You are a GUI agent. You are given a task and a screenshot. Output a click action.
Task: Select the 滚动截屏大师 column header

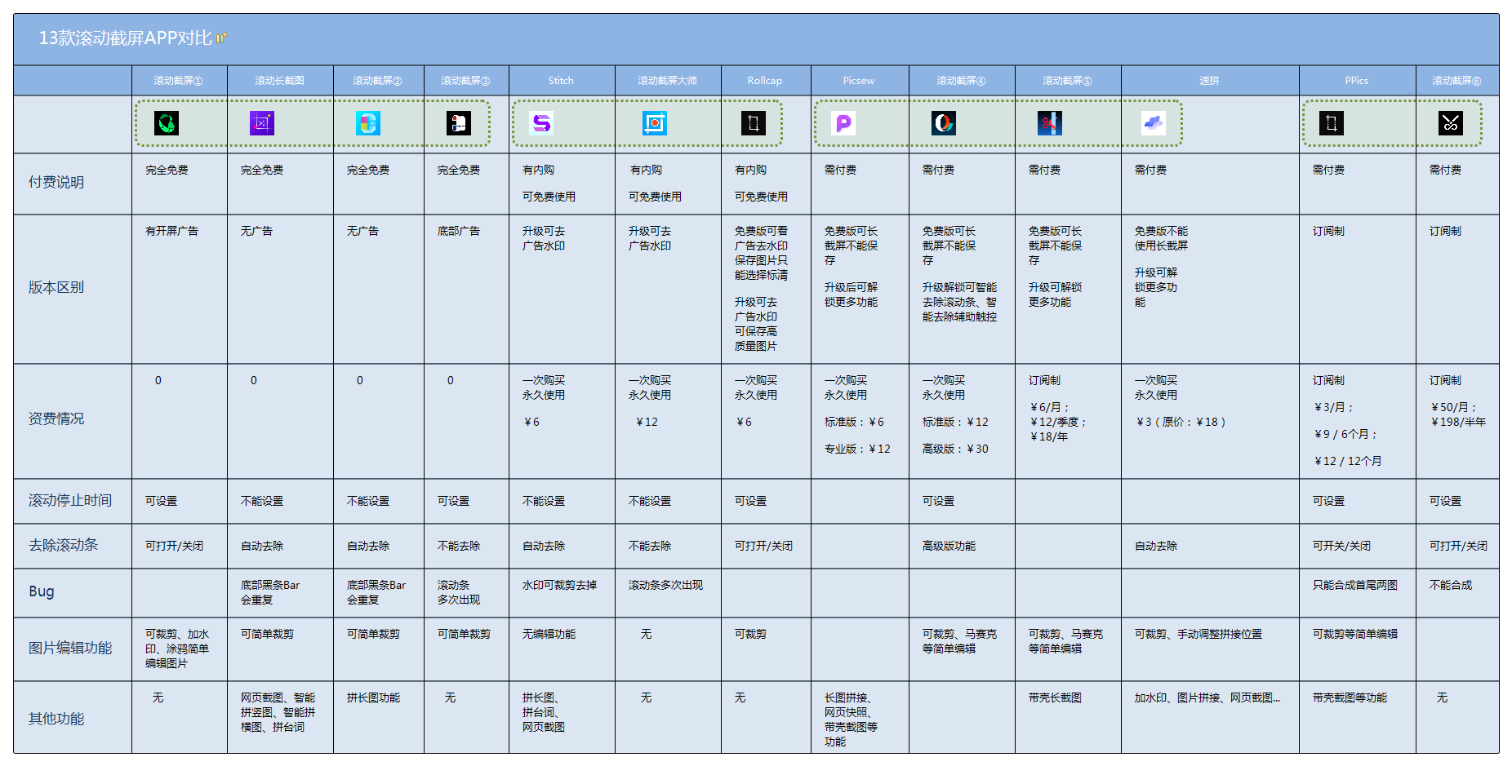click(668, 81)
